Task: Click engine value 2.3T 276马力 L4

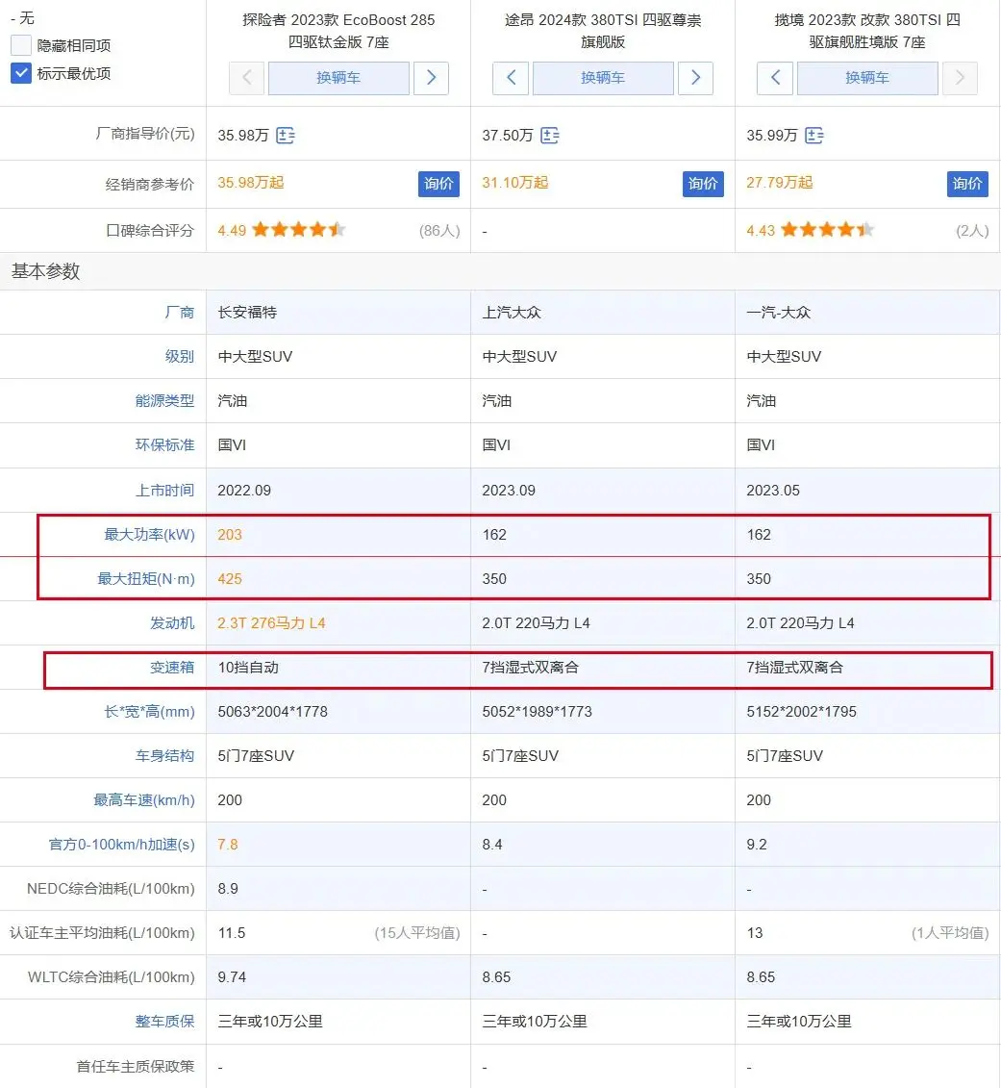Action: [x=271, y=623]
